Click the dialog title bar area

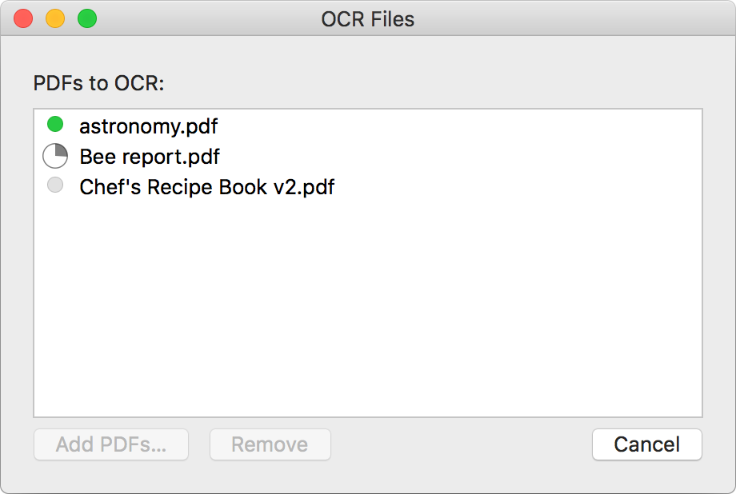point(480,18)
